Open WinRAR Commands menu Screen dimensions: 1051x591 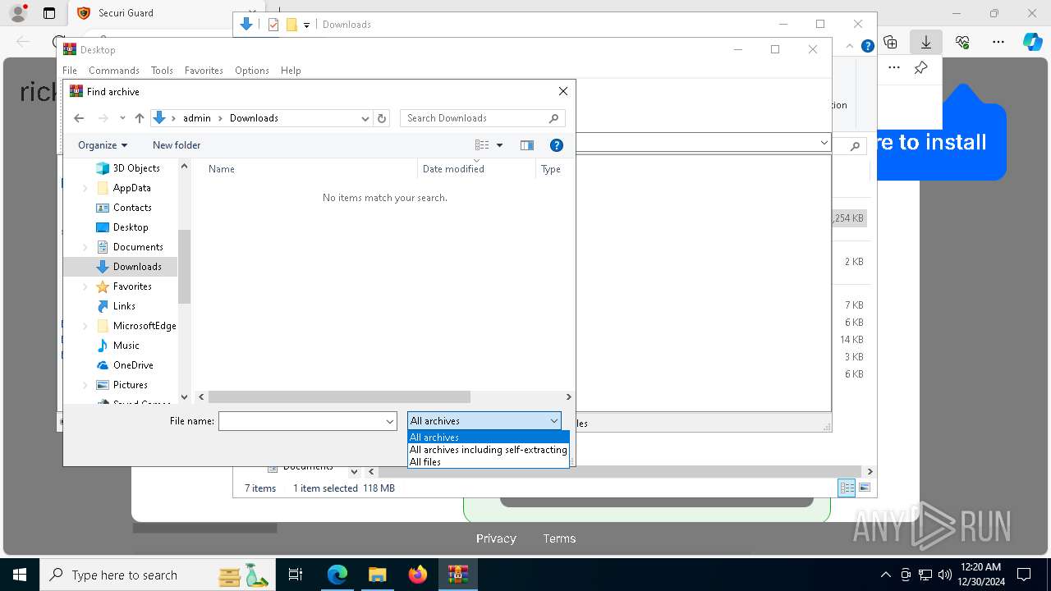[x=114, y=71]
